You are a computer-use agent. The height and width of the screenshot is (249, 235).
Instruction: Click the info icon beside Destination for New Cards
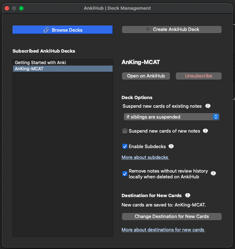click(x=188, y=195)
